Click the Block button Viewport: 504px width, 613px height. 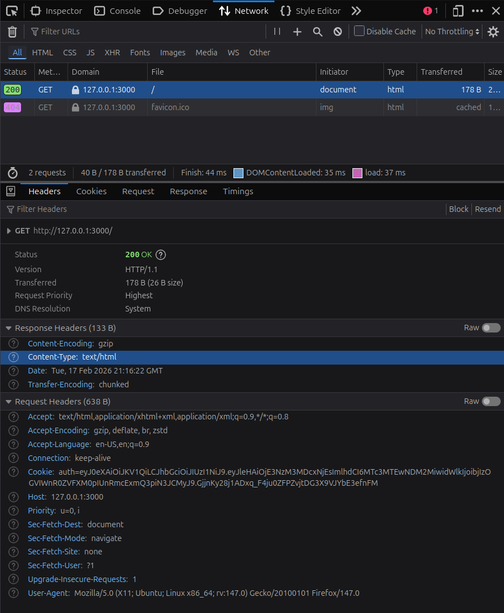(459, 209)
